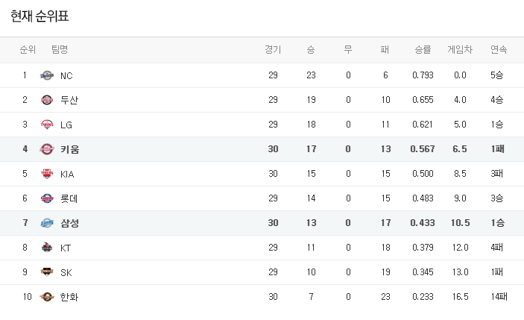Screen dimensions: 524x320
Task: Click the 삼성 Lions team logo
Action: 47,223
